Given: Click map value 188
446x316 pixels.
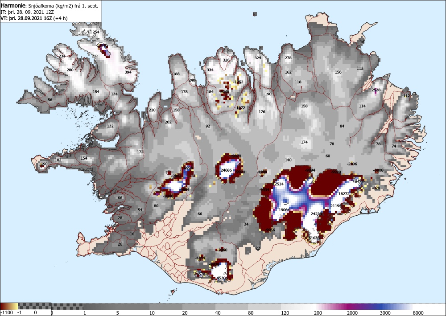Looking at the screenshot, I should pos(176,74).
